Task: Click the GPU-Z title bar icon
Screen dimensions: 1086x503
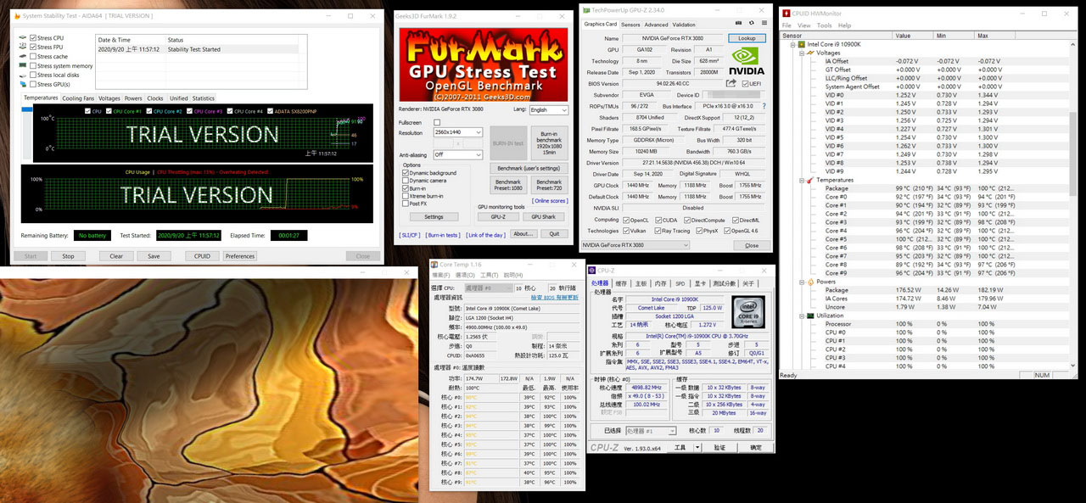Action: [585, 9]
